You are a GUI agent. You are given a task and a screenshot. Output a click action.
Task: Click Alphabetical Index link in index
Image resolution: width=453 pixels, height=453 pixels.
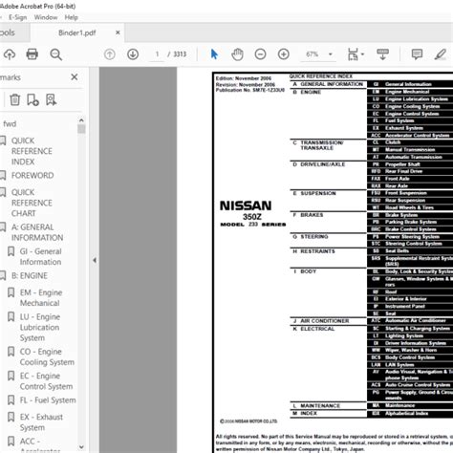click(406, 413)
